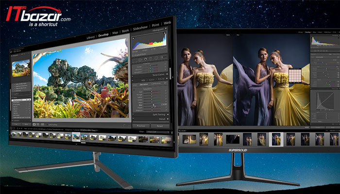Open the Filter dropdown above left monitor filmstrip
340x194 pixels.
[x=158, y=132]
